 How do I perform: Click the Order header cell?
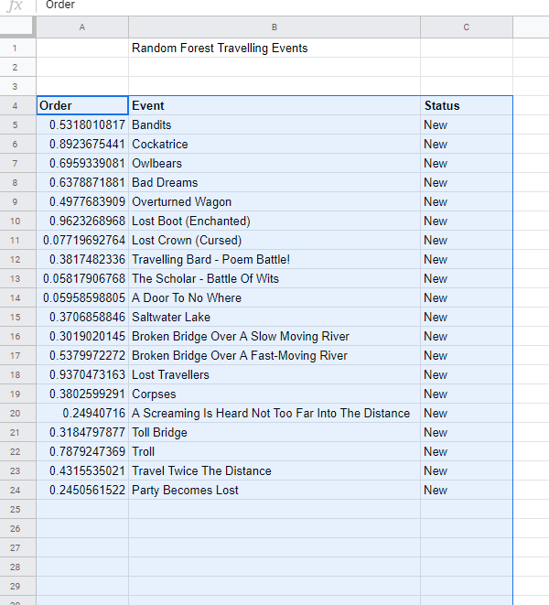tap(82, 106)
